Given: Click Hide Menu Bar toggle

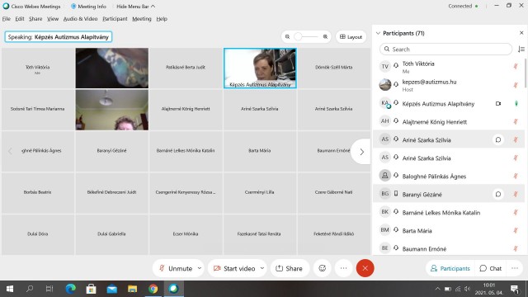Looking at the screenshot, I should click(135, 7).
